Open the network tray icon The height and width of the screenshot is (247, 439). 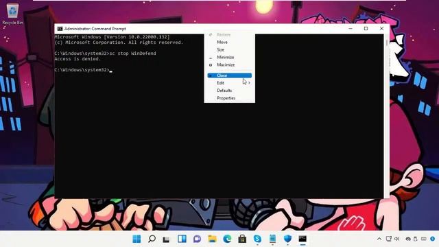click(x=389, y=239)
